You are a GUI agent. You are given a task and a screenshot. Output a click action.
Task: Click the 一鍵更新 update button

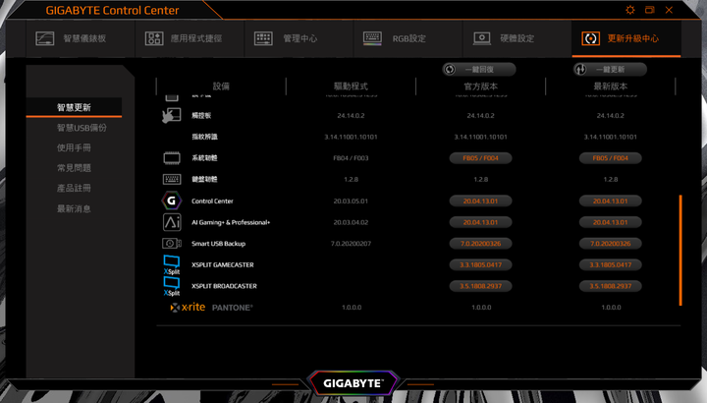point(610,69)
